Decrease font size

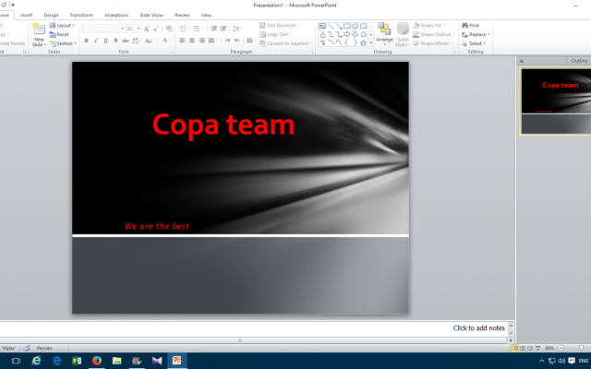(x=156, y=29)
